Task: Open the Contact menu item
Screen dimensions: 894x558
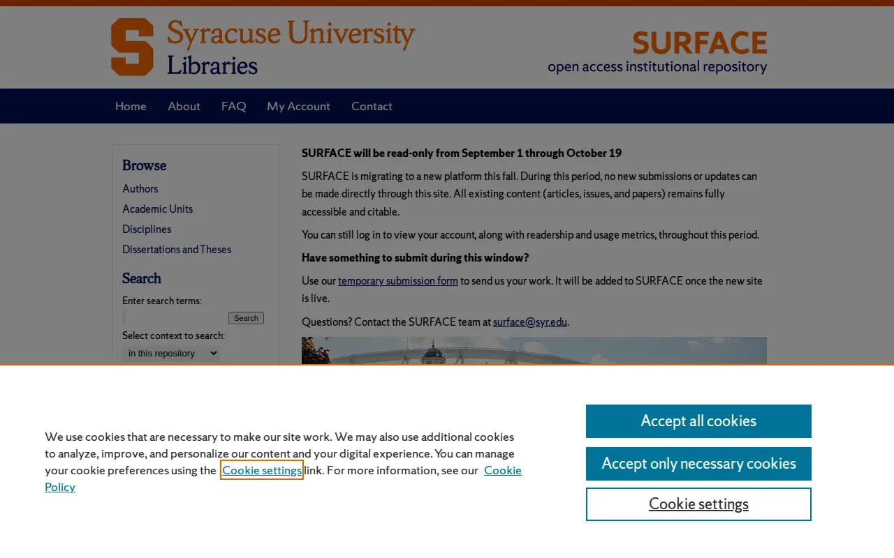Action: tap(372, 106)
